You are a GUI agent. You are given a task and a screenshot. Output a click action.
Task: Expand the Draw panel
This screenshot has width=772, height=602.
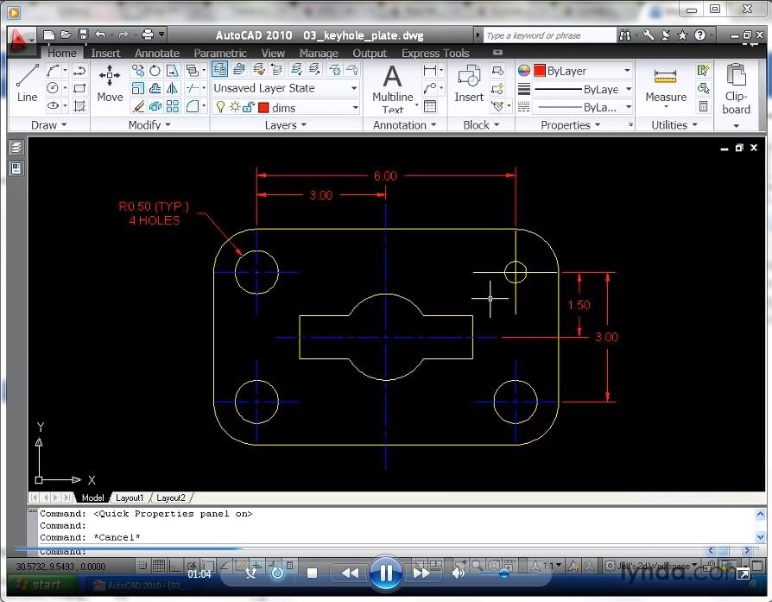click(x=48, y=125)
